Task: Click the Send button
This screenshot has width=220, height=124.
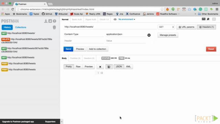Action: [x=68, y=49]
